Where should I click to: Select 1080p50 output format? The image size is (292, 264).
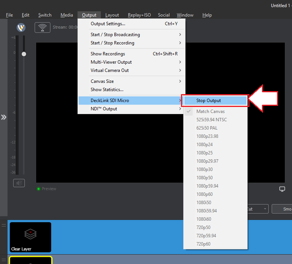[215, 178]
